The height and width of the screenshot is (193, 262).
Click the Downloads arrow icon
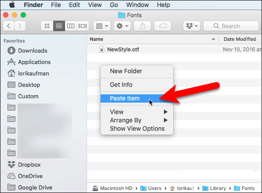click(11, 51)
